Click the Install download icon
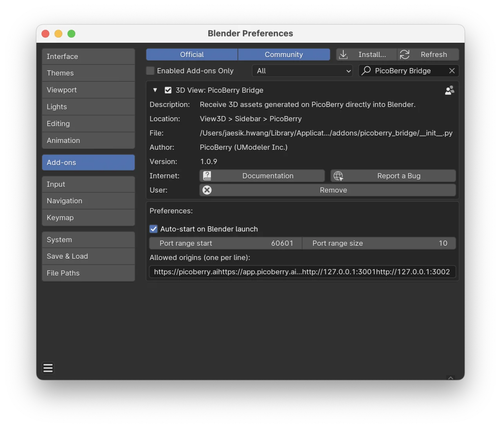Screen dimensions: 501x428 [343, 54]
